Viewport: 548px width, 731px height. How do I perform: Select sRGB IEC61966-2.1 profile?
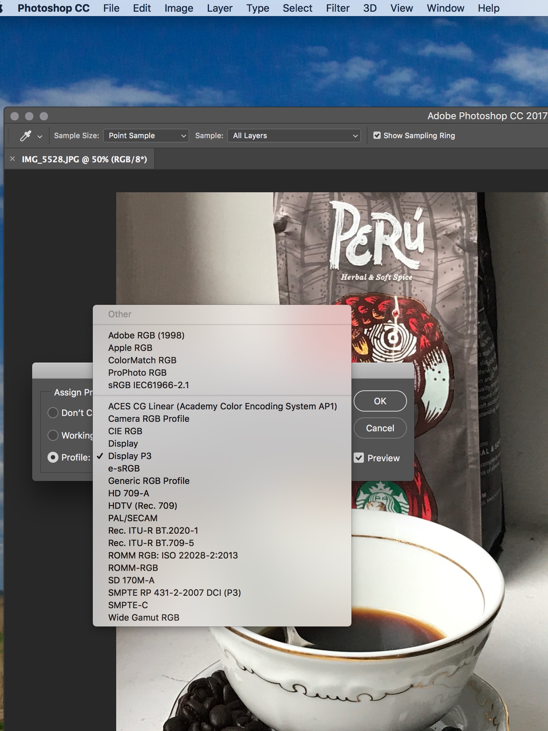click(x=148, y=385)
